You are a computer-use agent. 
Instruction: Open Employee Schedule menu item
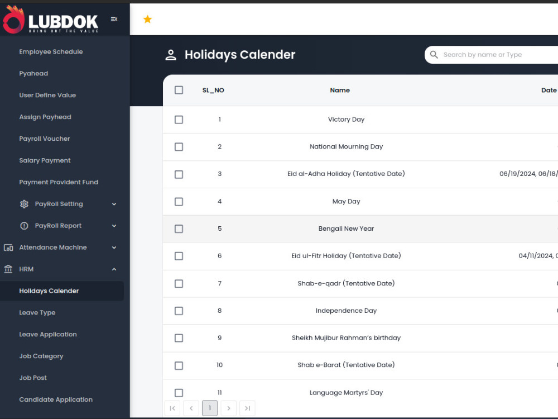51,51
